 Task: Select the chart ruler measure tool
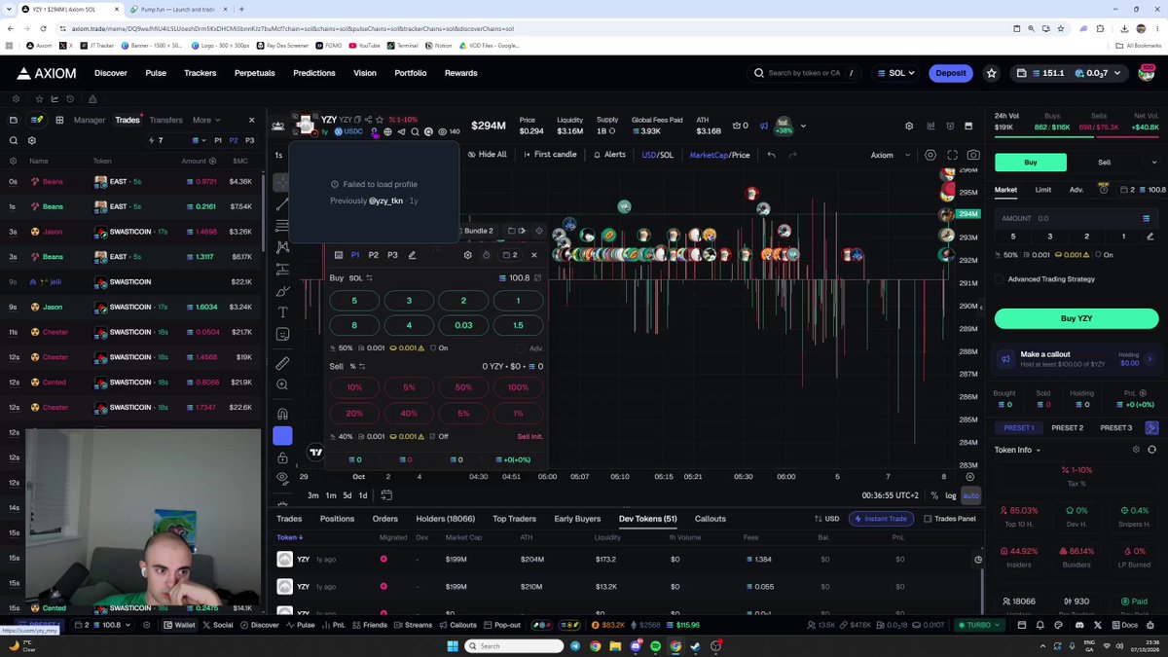(x=282, y=363)
